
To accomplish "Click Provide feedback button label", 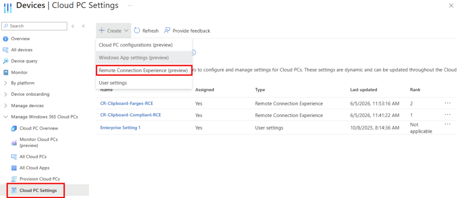I will 191,31.
